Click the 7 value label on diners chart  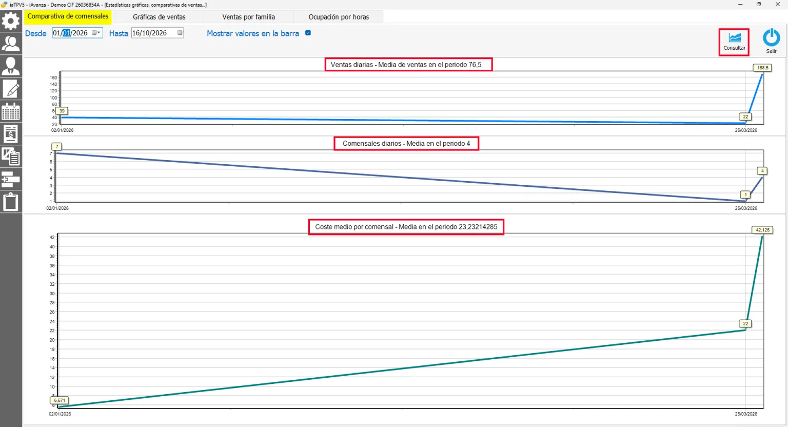pos(57,147)
